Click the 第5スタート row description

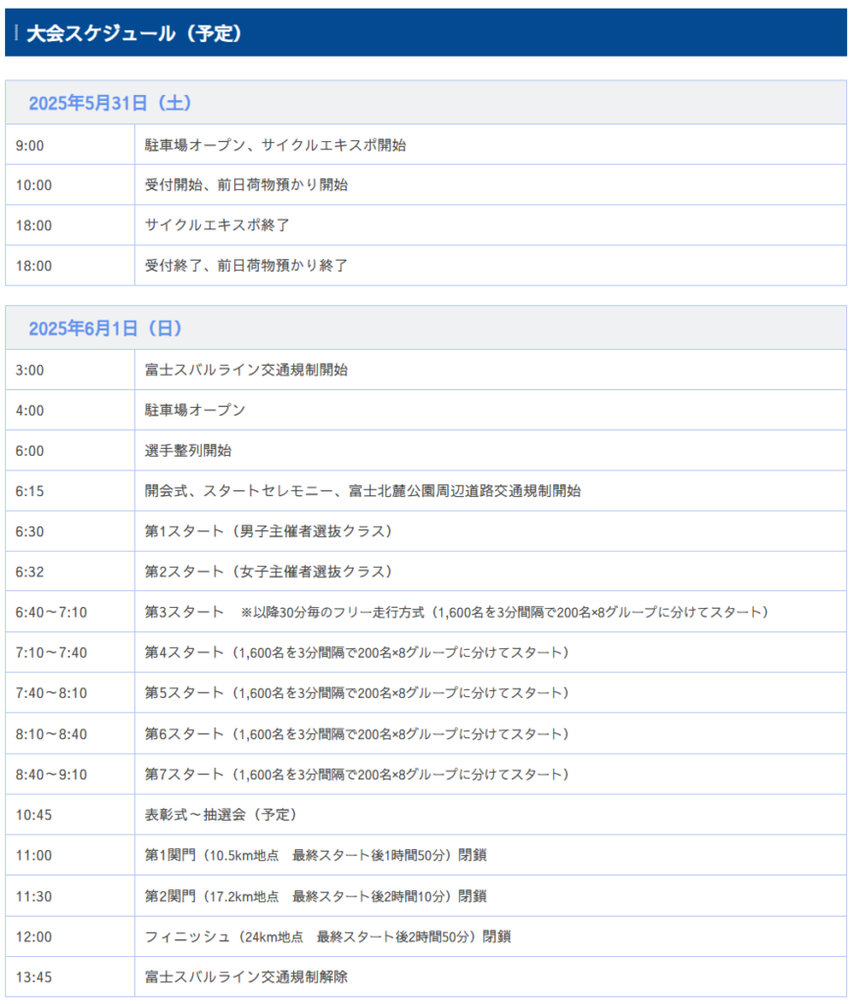tap(357, 693)
